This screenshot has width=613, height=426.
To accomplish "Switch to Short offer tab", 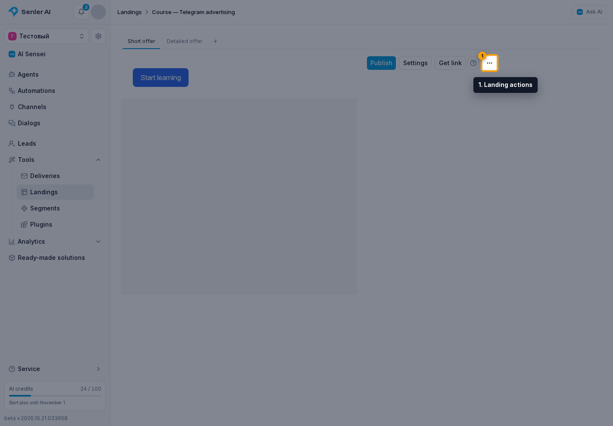I will 141,41.
